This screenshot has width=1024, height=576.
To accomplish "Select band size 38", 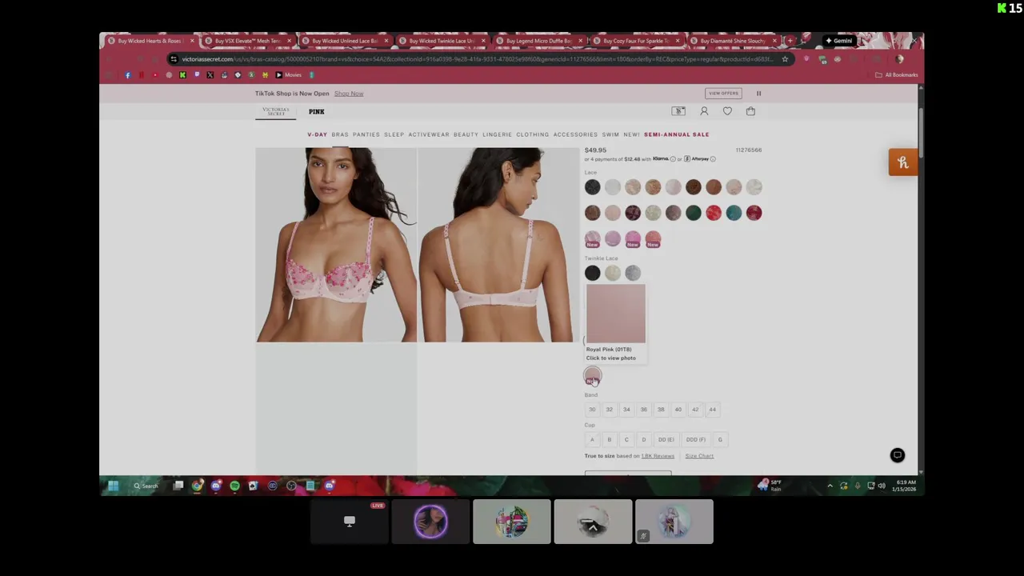I will [x=661, y=410].
